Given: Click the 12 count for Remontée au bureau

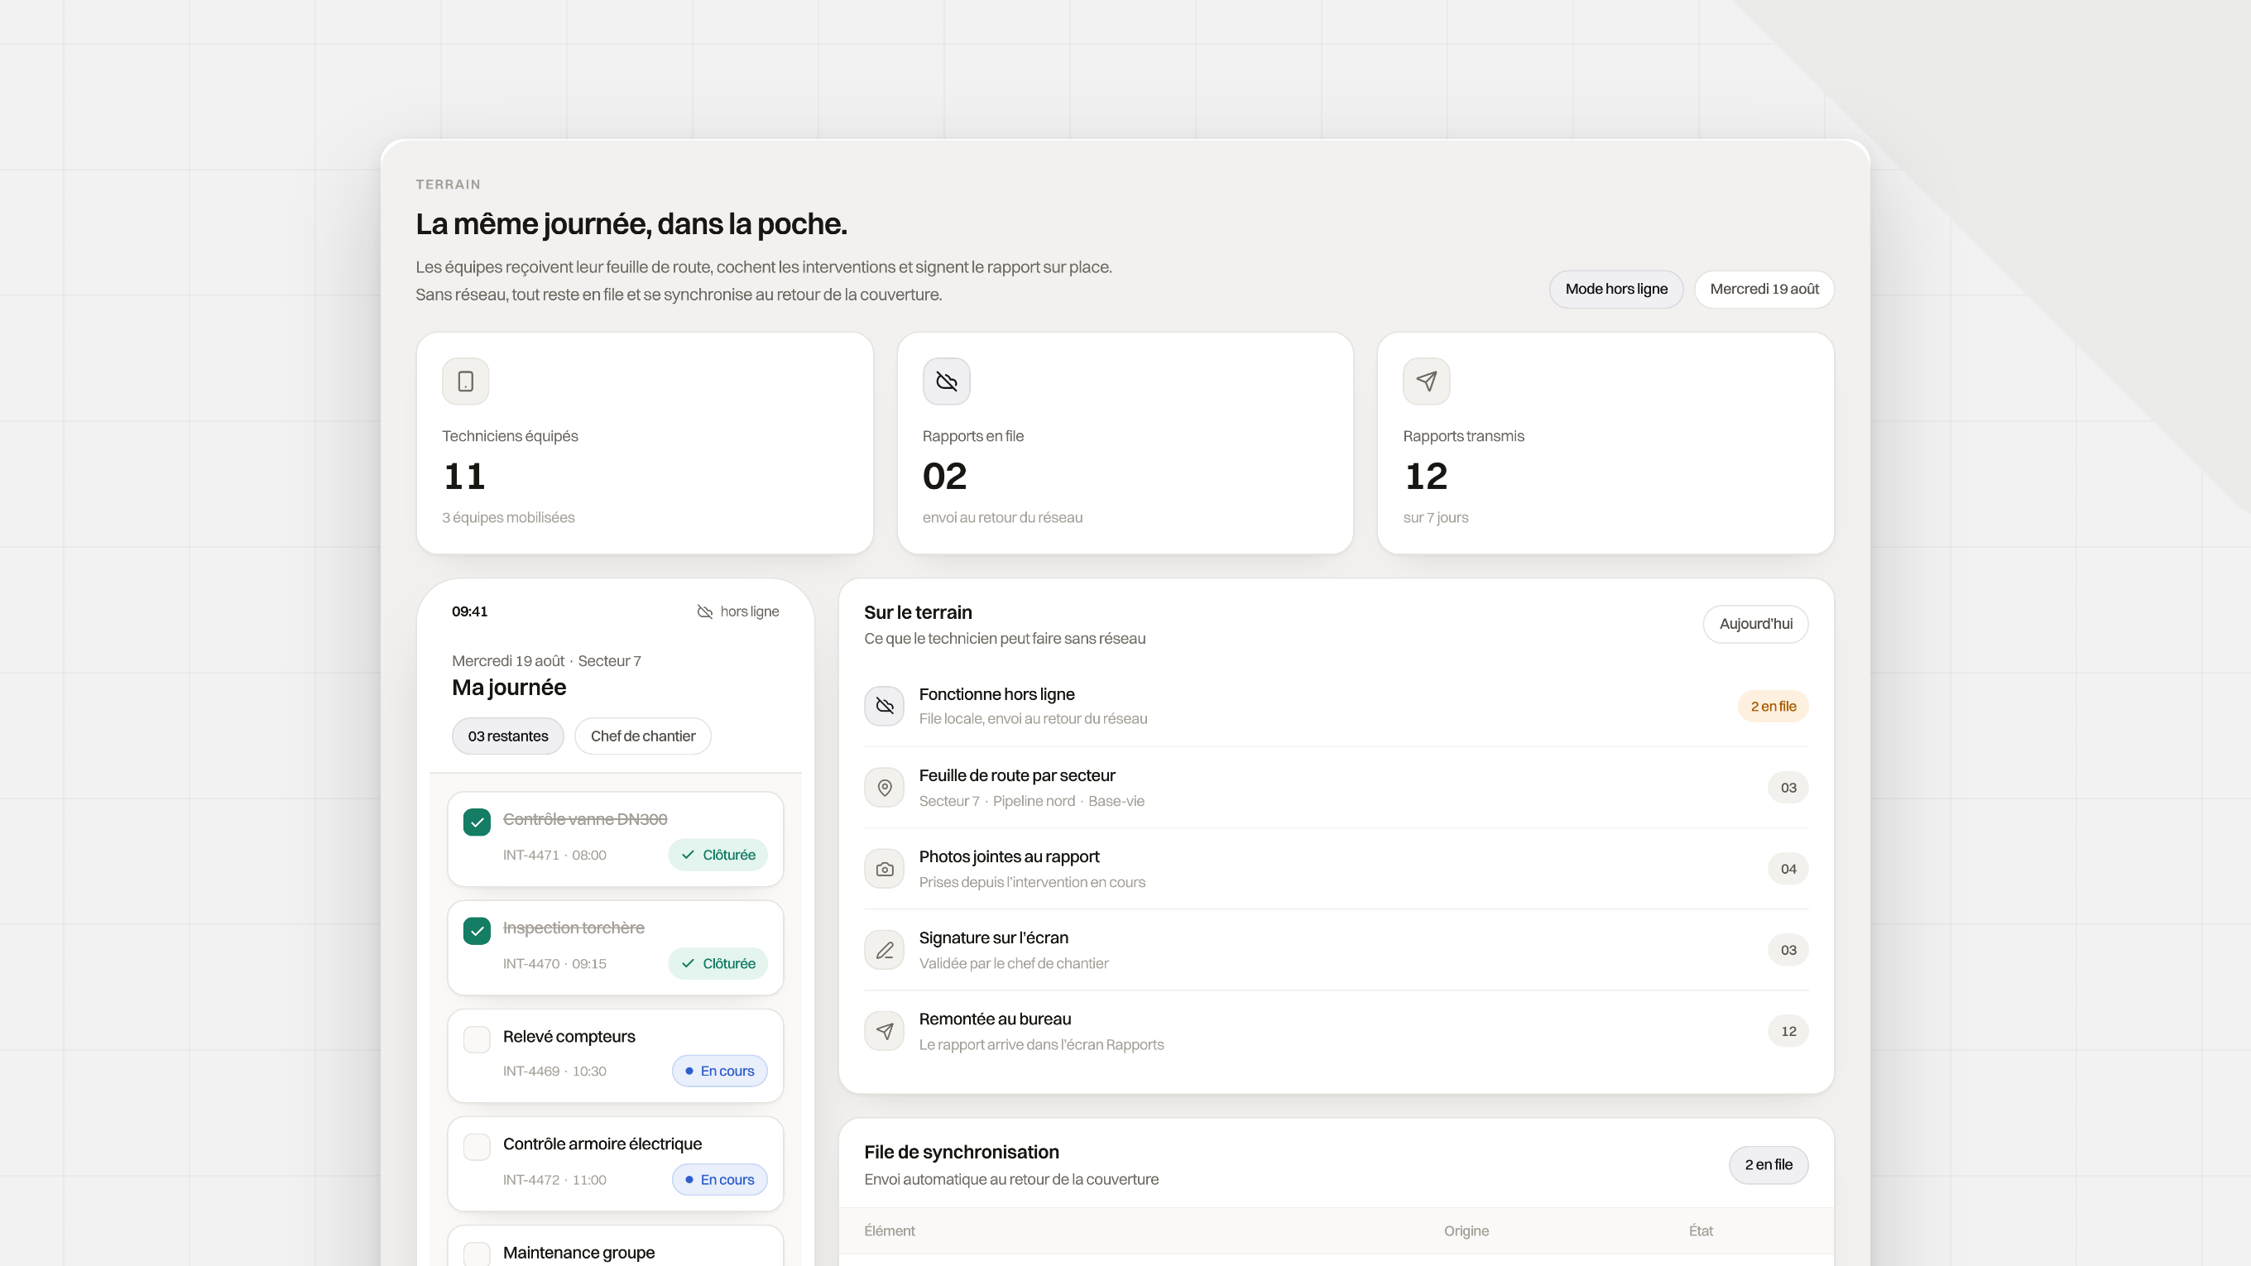Looking at the screenshot, I should click(1788, 1031).
